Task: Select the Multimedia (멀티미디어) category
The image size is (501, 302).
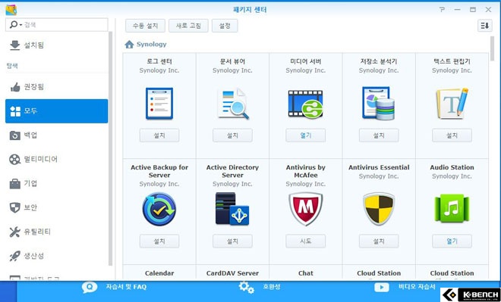Action: tap(57, 159)
